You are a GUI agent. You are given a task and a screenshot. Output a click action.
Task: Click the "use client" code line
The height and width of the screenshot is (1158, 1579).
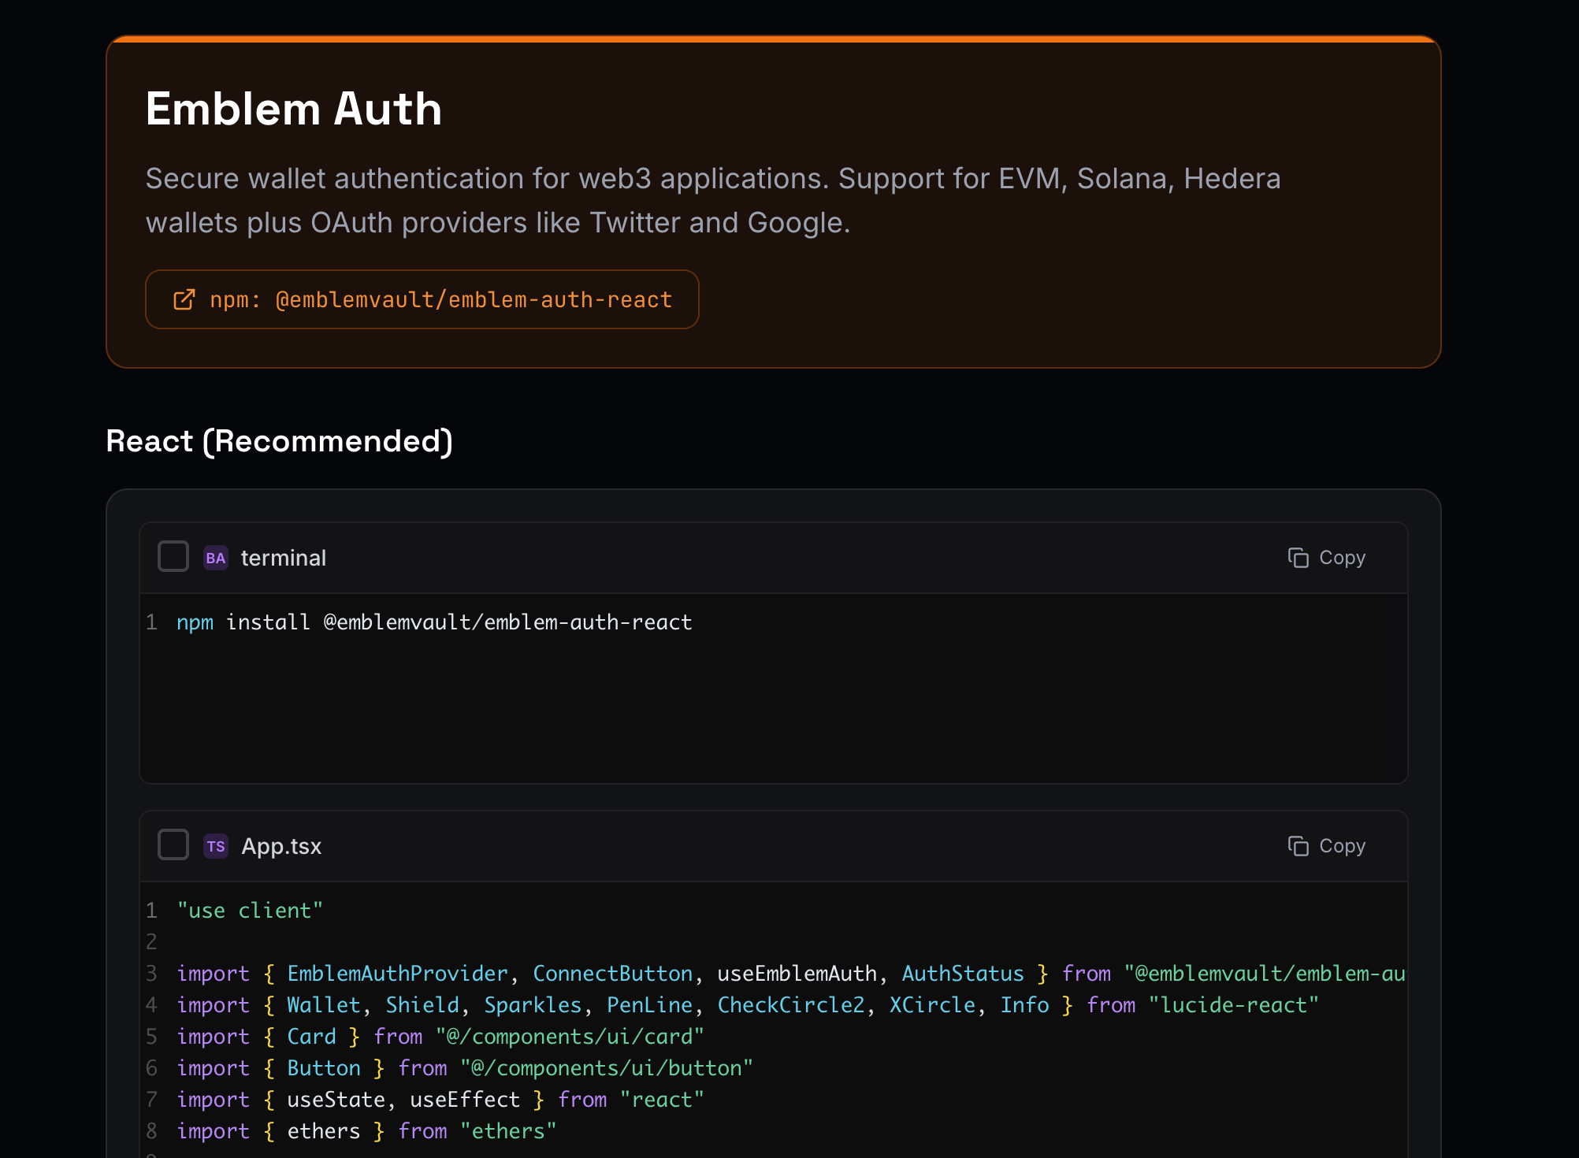[250, 911]
